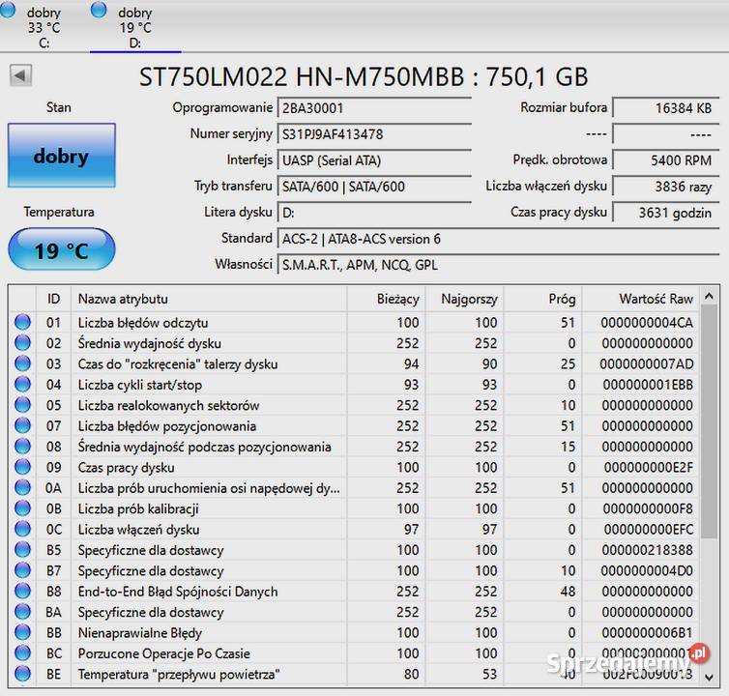This screenshot has width=729, height=696.
Task: Select row 'Porzucone Operacje Po Czasie'
Action: pos(353,653)
